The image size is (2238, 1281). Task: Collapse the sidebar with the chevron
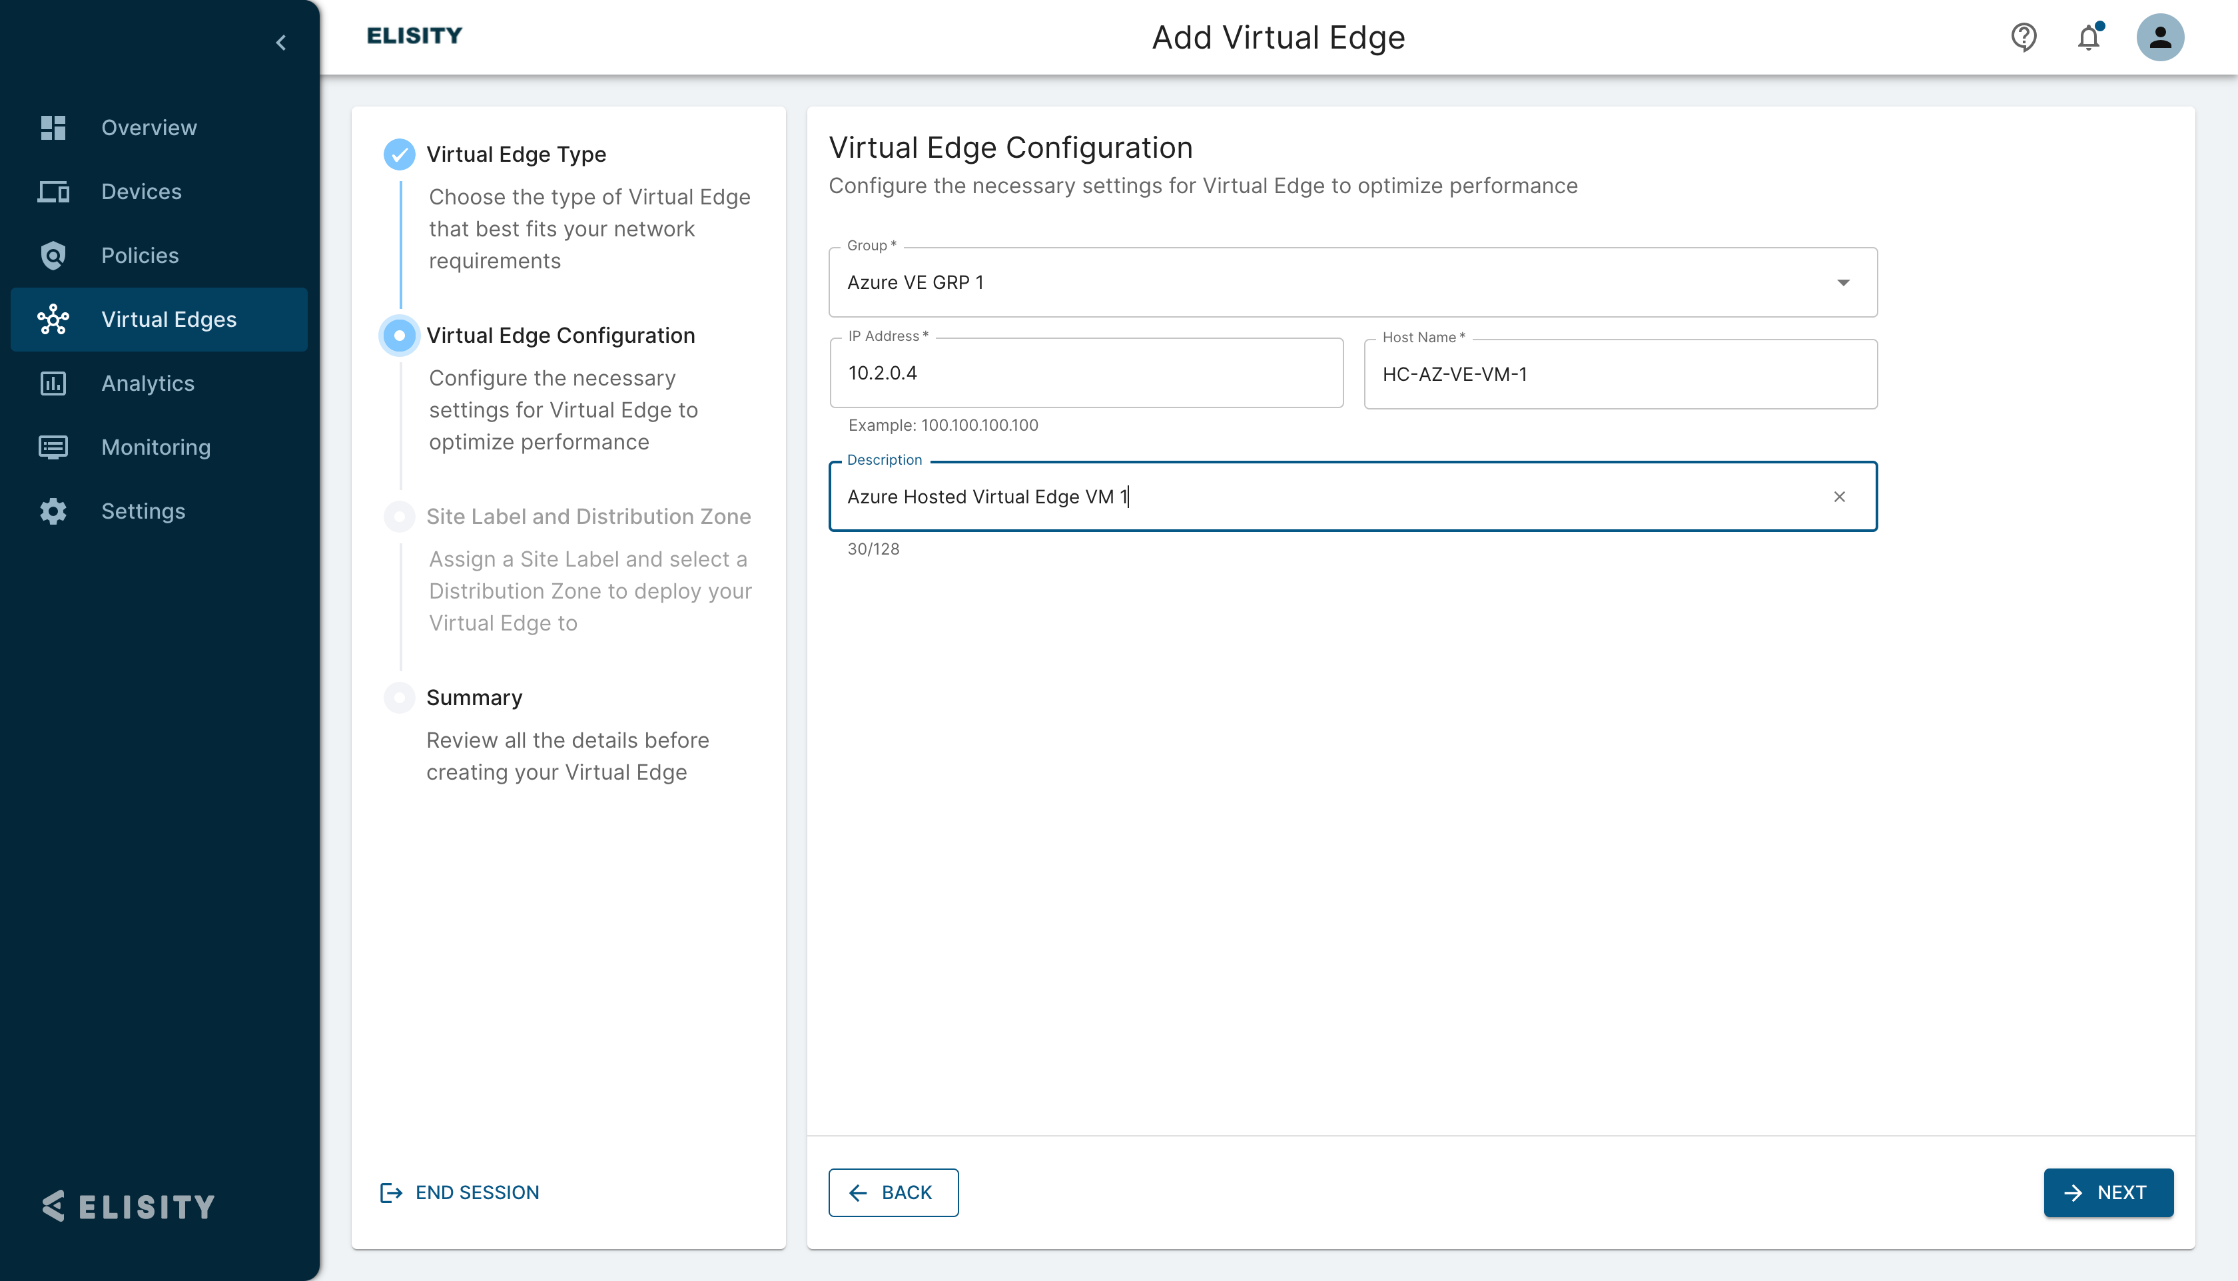(x=280, y=42)
